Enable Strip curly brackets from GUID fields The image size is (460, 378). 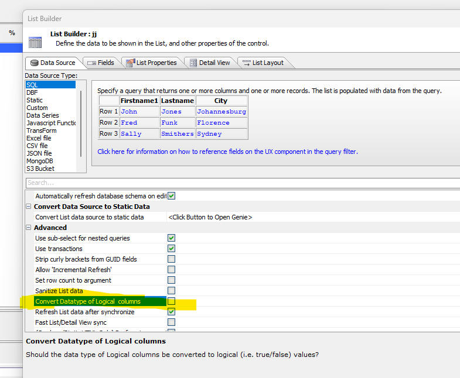tap(172, 259)
